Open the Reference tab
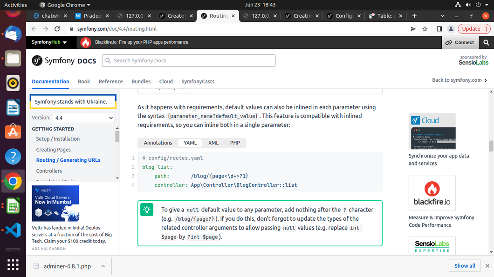Screen dimensions: 494x277 [110, 82]
